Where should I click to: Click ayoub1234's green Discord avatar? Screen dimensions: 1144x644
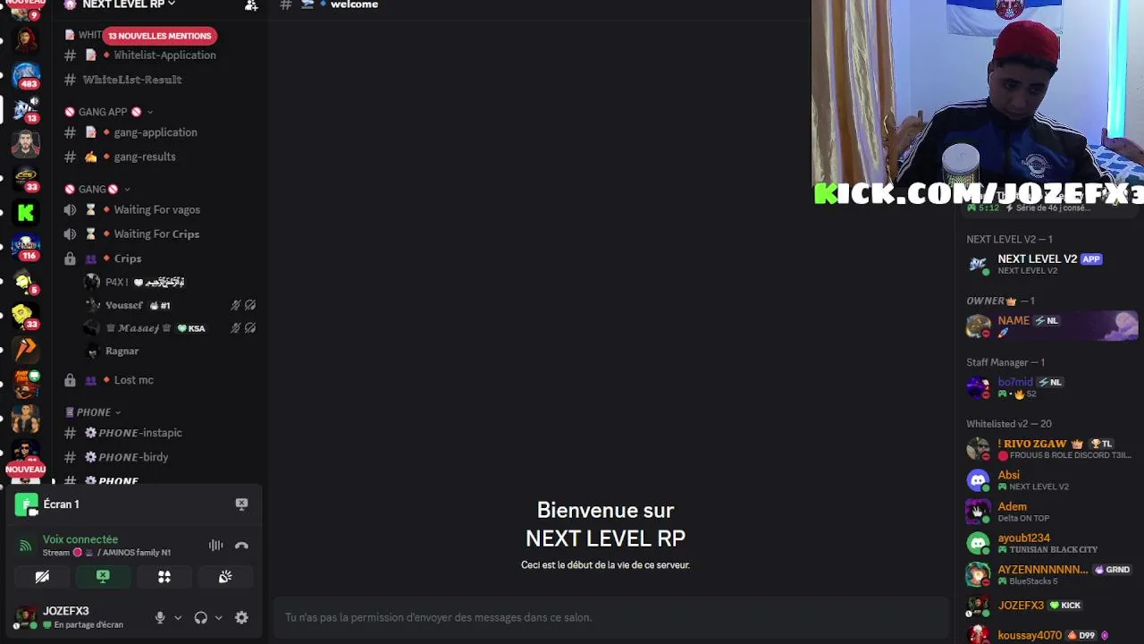tap(979, 543)
